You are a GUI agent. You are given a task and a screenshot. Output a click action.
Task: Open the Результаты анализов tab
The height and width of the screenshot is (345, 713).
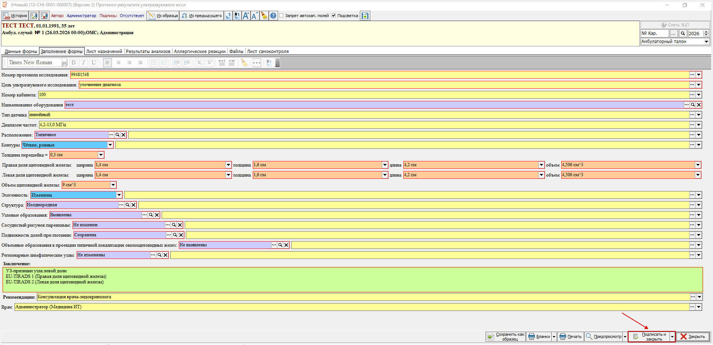148,52
